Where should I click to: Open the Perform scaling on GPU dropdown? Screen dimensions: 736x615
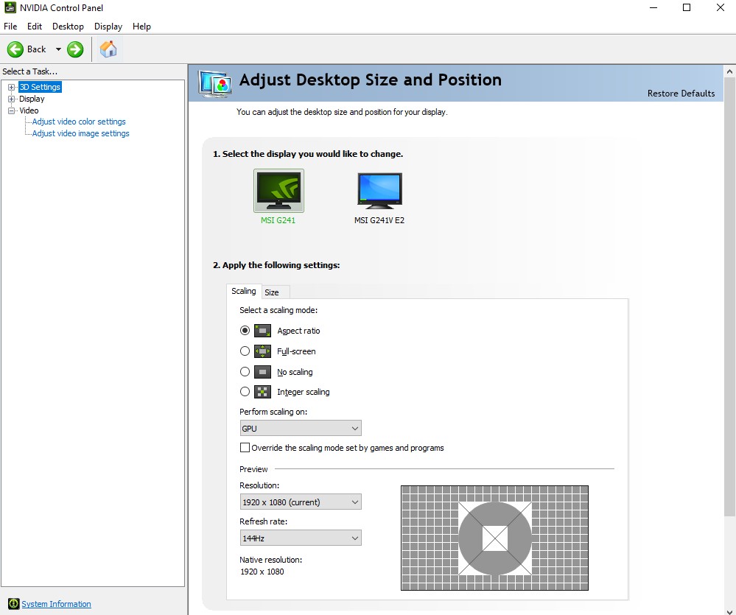click(x=301, y=429)
